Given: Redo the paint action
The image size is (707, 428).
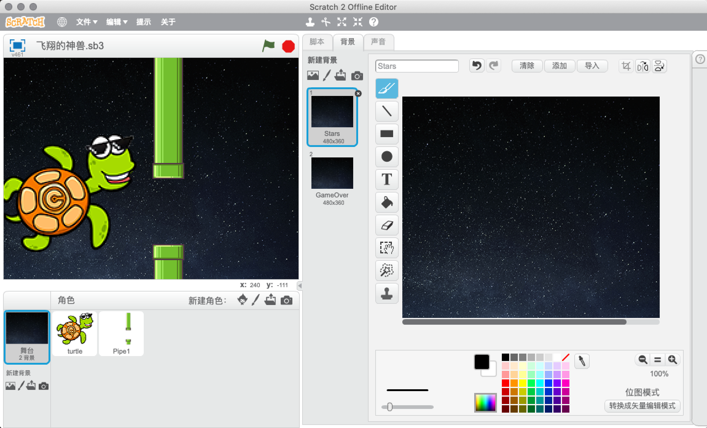Looking at the screenshot, I should [494, 66].
